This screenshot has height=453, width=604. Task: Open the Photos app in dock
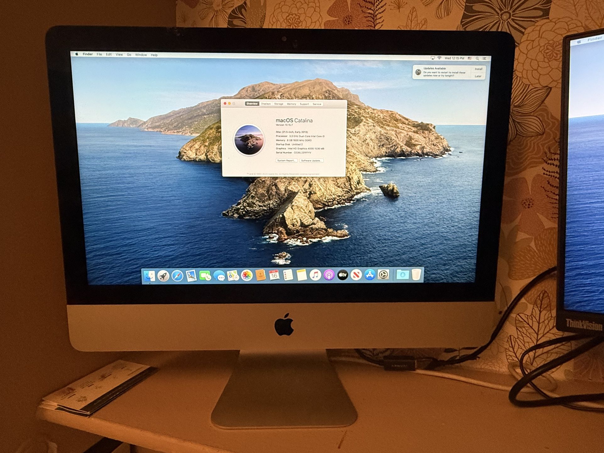point(247,276)
